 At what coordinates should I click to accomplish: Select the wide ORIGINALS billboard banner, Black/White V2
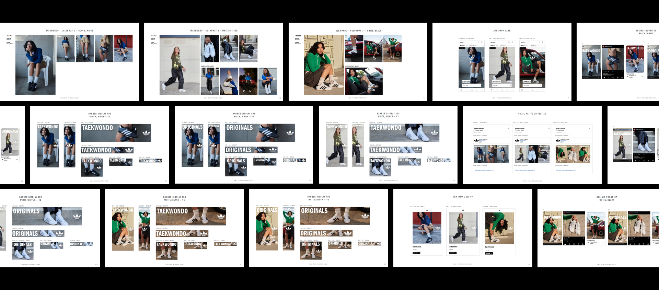point(260,133)
